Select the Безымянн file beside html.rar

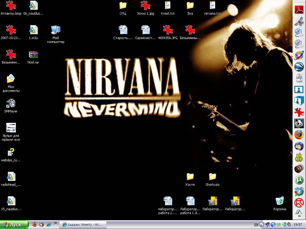tap(11, 57)
